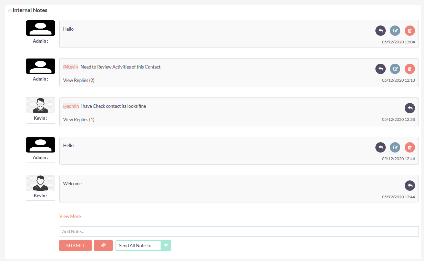
Task: Expand View Replies (2)
Action: (x=79, y=80)
